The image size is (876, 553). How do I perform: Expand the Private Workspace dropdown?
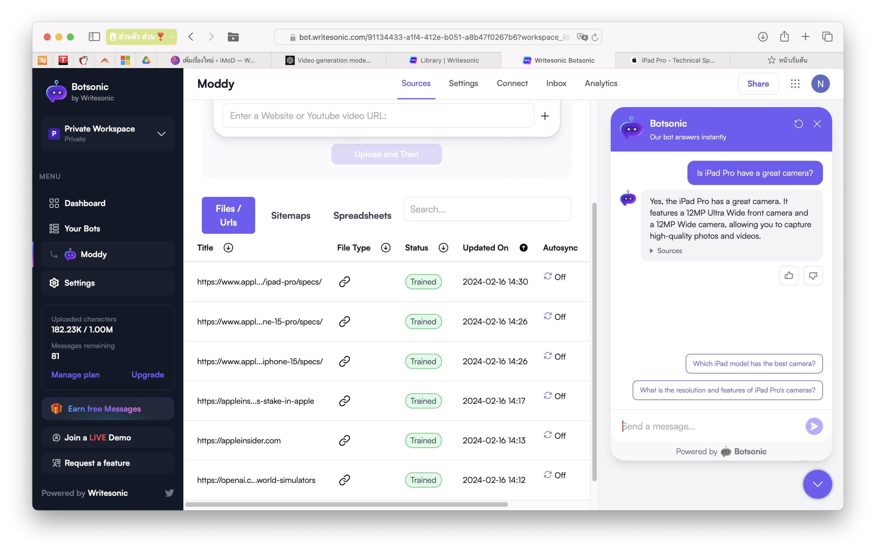161,134
